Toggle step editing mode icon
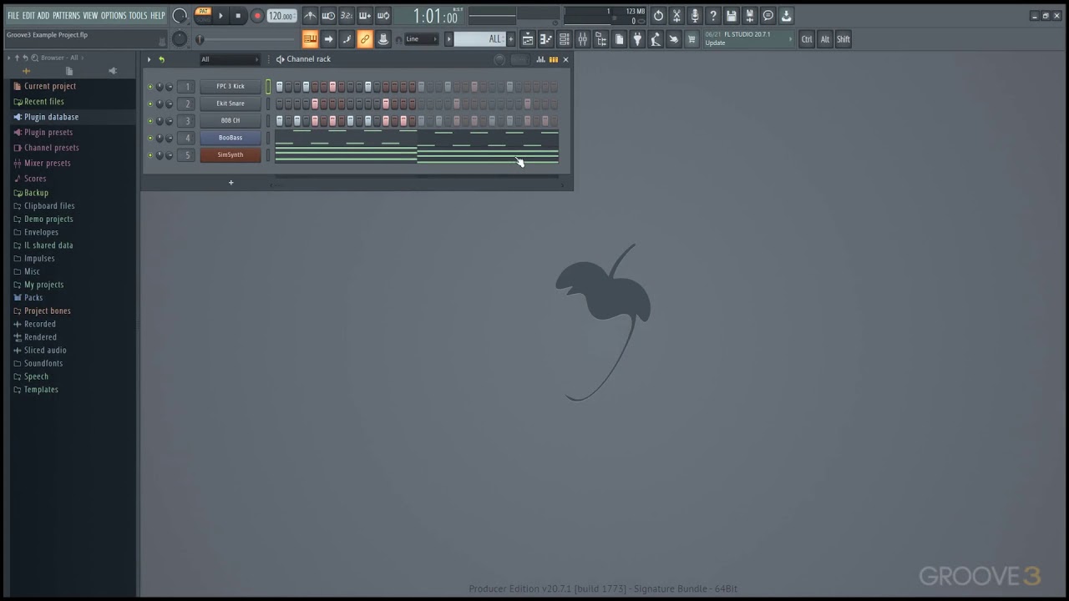The width and height of the screenshot is (1069, 601). pyautogui.click(x=347, y=39)
